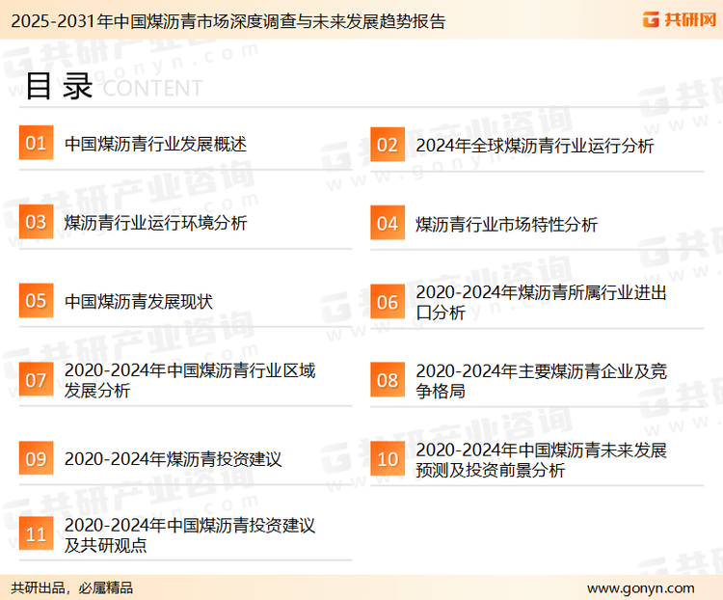Image resolution: width=723 pixels, height=600 pixels.
Task: Click the 目录 CONTENT heading
Action: click(x=112, y=87)
